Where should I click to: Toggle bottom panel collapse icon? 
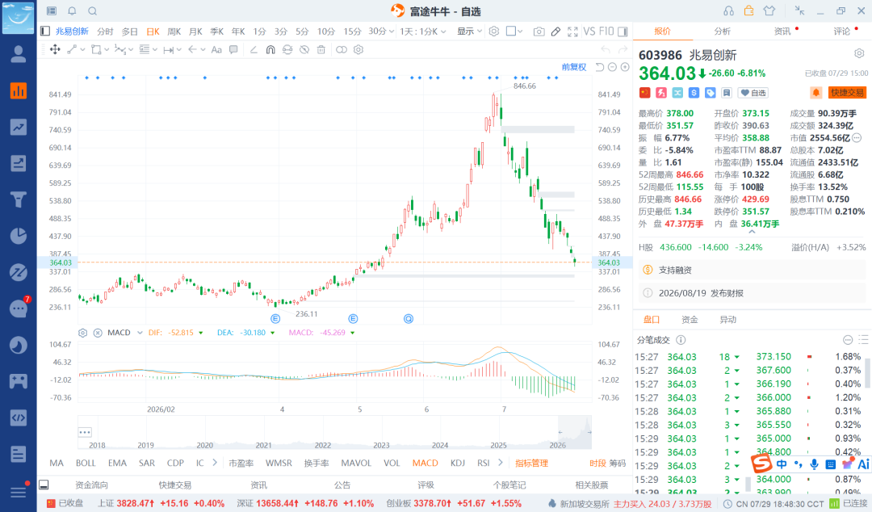click(44, 485)
